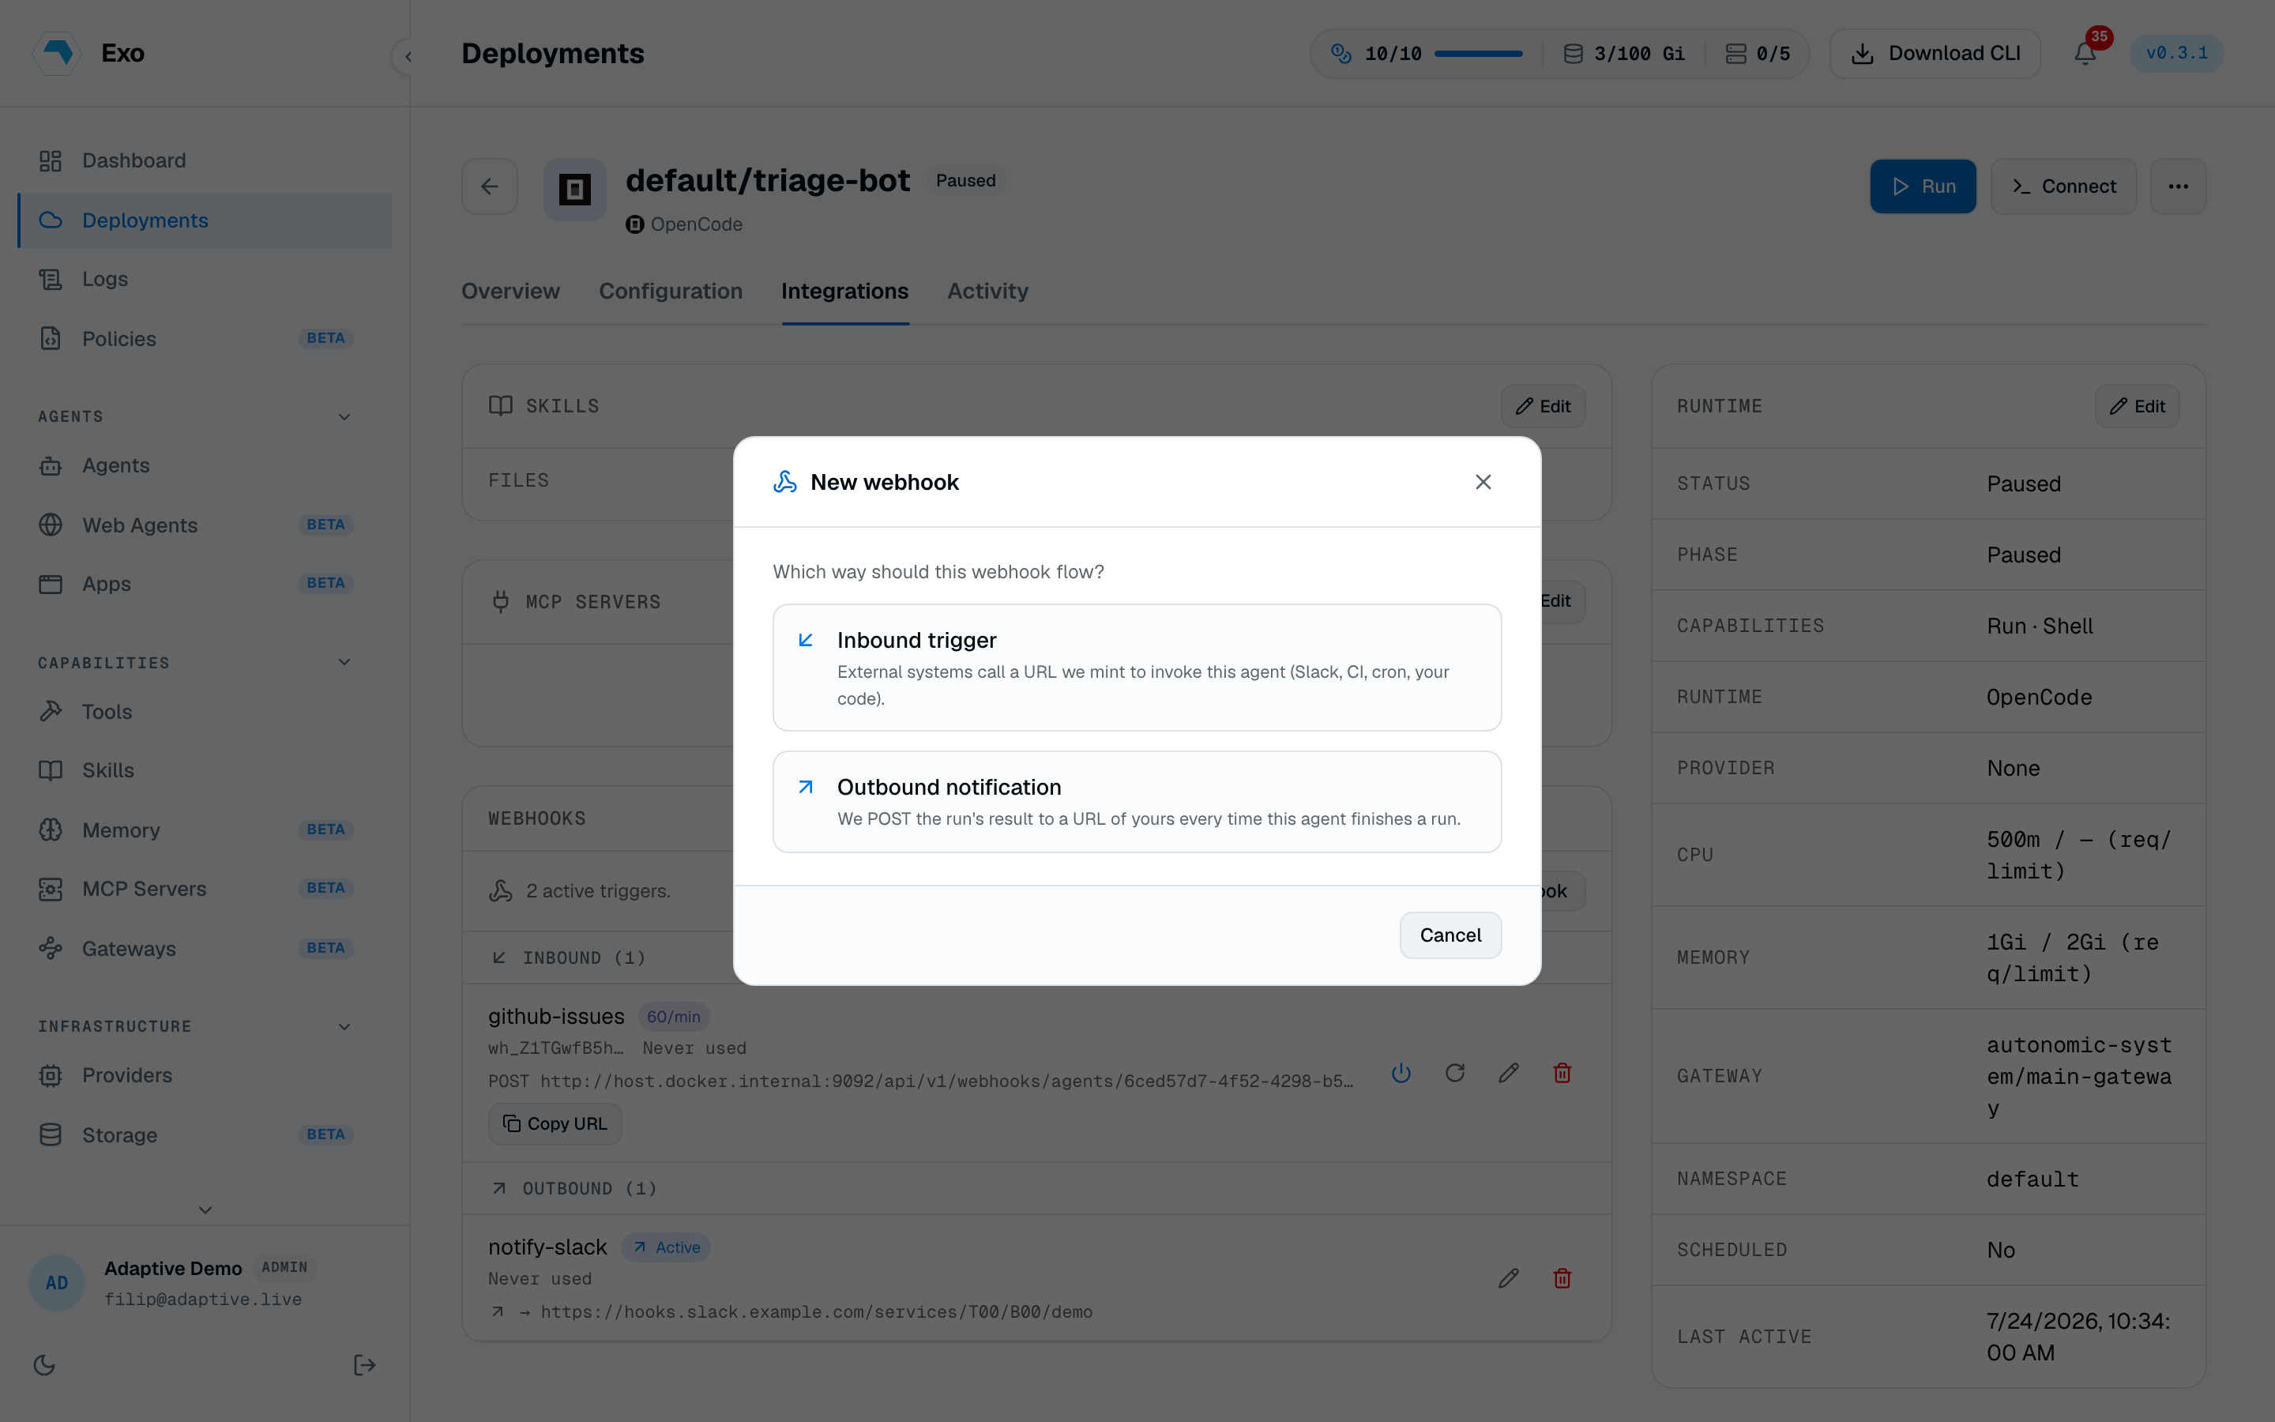The image size is (2275, 1422).
Task: Switch to the Overview tab
Action: click(510, 291)
